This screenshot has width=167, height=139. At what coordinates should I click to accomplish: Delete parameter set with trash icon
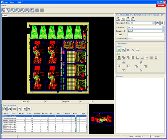pos(162,23)
